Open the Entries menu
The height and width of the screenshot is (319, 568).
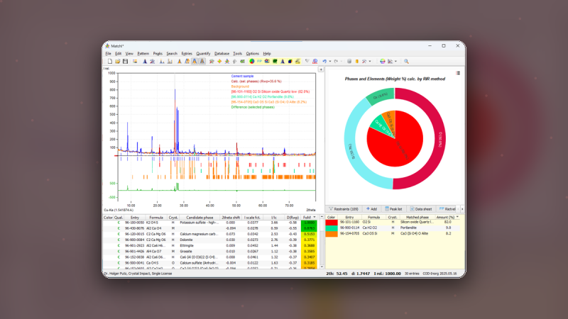[x=187, y=54]
